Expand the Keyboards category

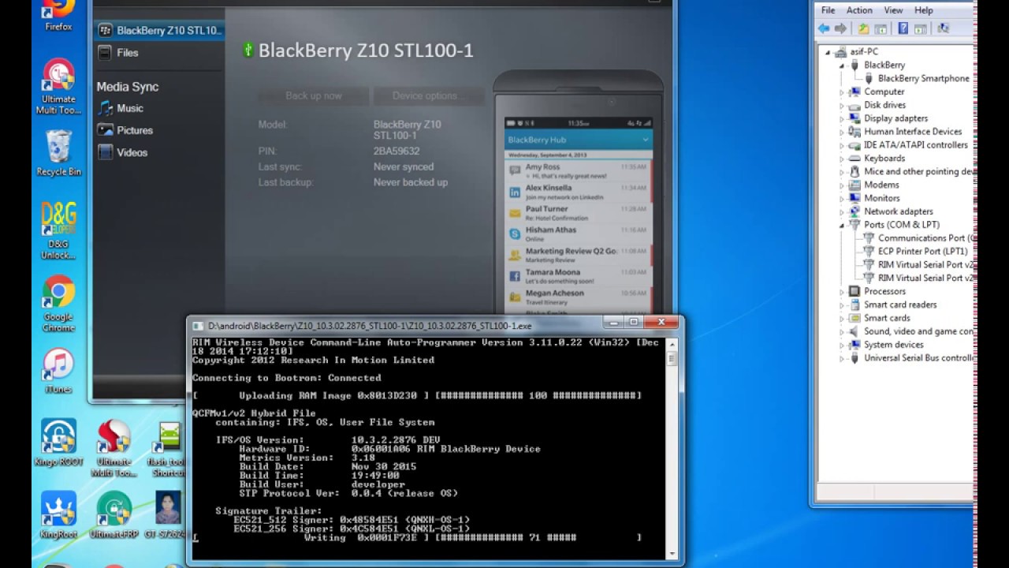pos(842,159)
